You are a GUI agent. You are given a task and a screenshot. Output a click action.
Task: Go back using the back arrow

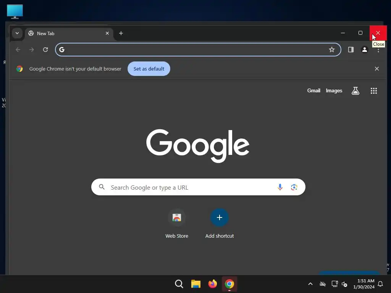tap(18, 50)
